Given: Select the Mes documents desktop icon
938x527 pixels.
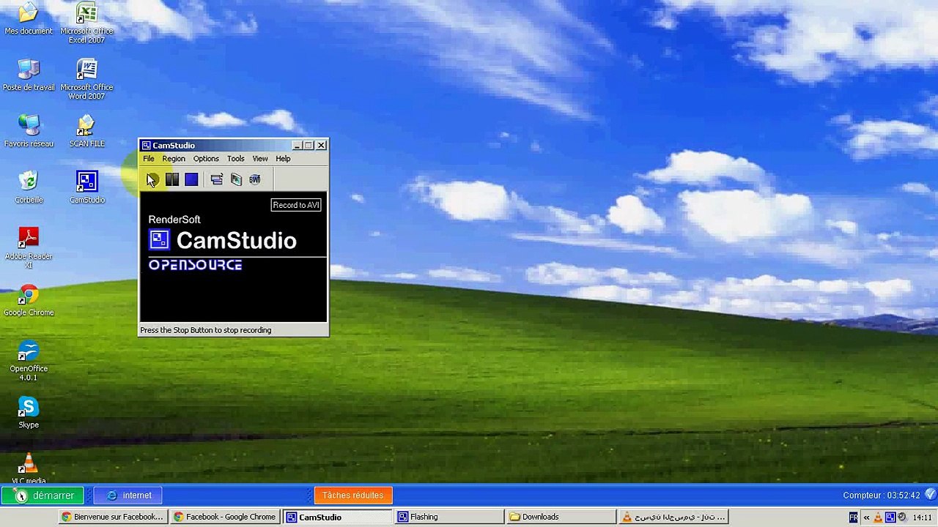Looking at the screenshot, I should tap(29, 18).
